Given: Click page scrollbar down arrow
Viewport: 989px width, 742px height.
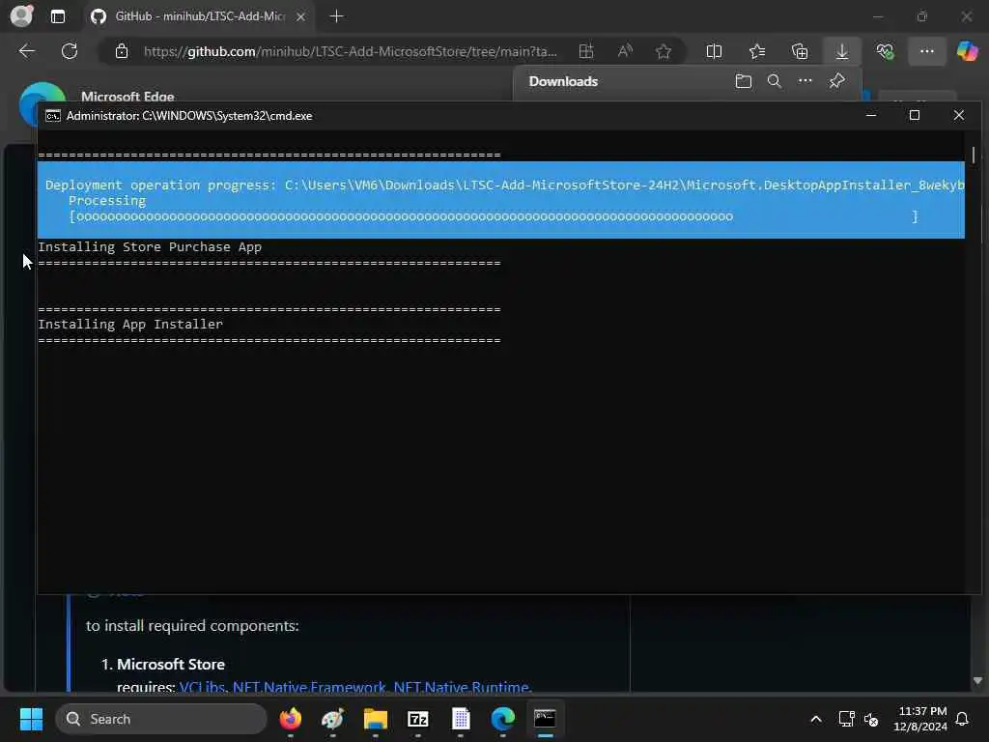Looking at the screenshot, I should (x=977, y=681).
